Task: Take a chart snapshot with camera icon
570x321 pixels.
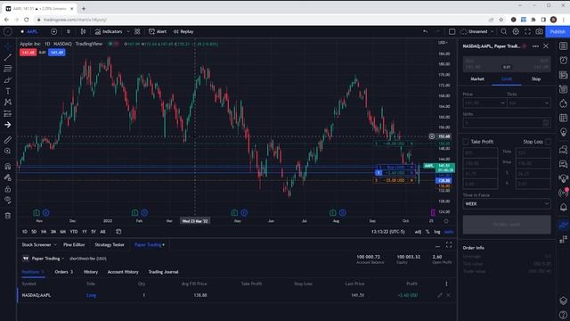Action: click(539, 32)
